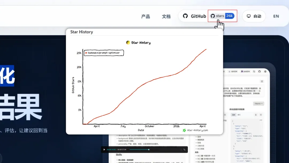Click the star-history.com logo under the chart
289x163 pixels.
coord(195,130)
